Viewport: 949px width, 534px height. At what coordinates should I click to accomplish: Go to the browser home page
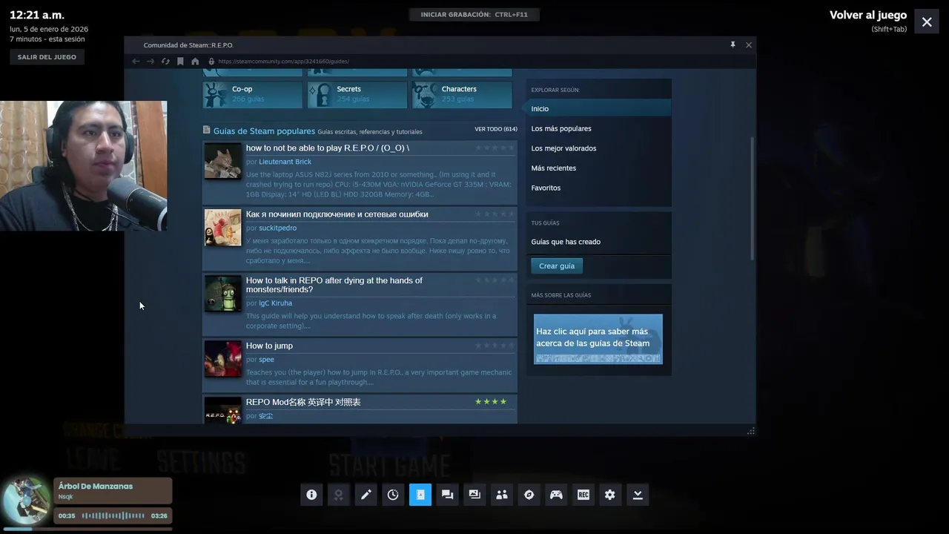pyautogui.click(x=195, y=62)
